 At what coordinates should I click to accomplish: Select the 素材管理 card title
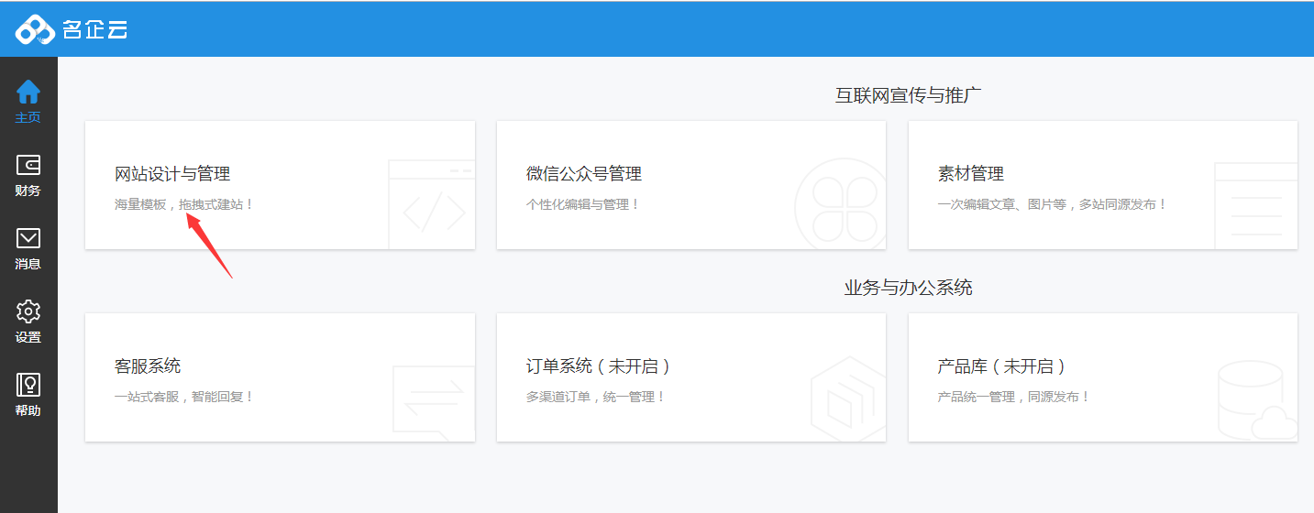[971, 174]
